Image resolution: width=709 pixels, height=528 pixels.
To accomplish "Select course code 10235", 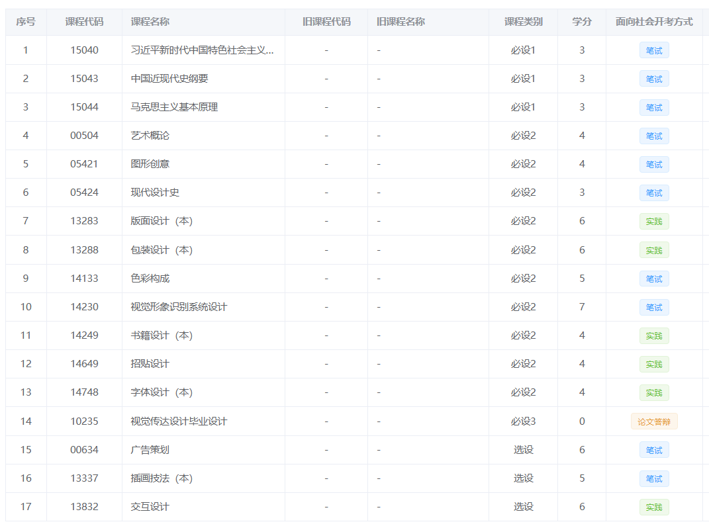I will click(x=84, y=421).
